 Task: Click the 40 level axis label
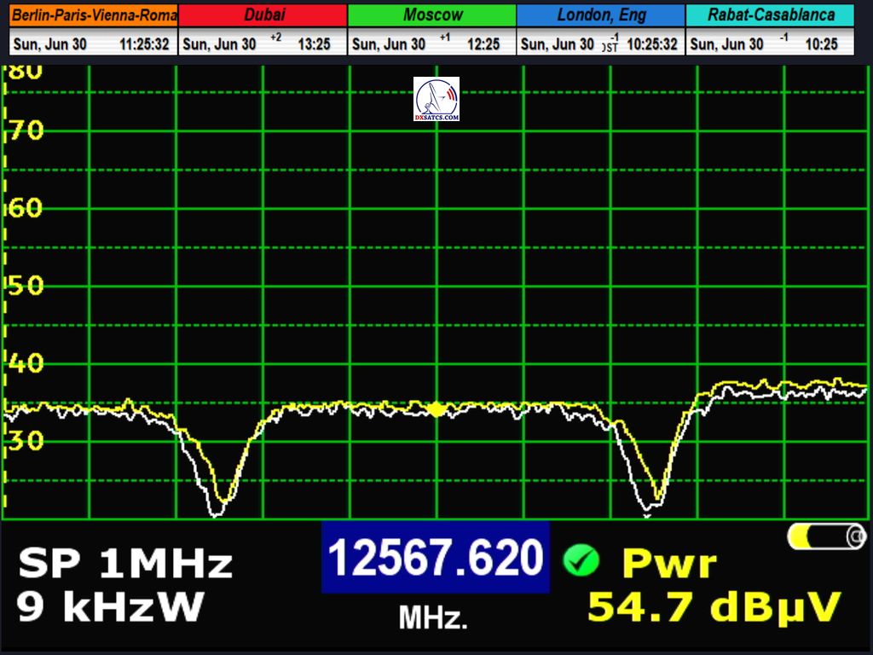coord(24,364)
